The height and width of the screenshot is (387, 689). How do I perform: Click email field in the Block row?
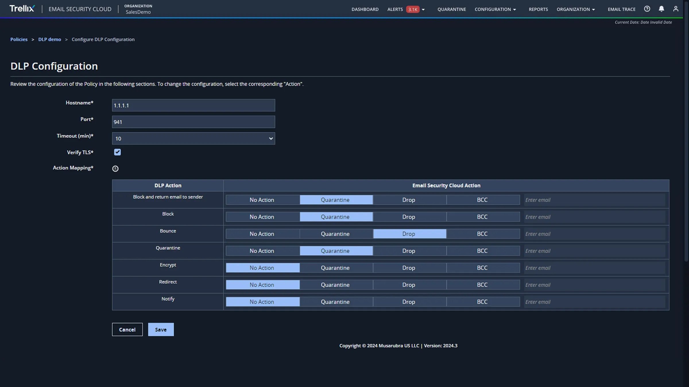click(595, 217)
